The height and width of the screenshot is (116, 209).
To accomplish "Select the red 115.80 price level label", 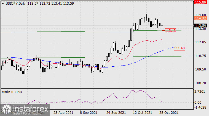I will [200, 2].
